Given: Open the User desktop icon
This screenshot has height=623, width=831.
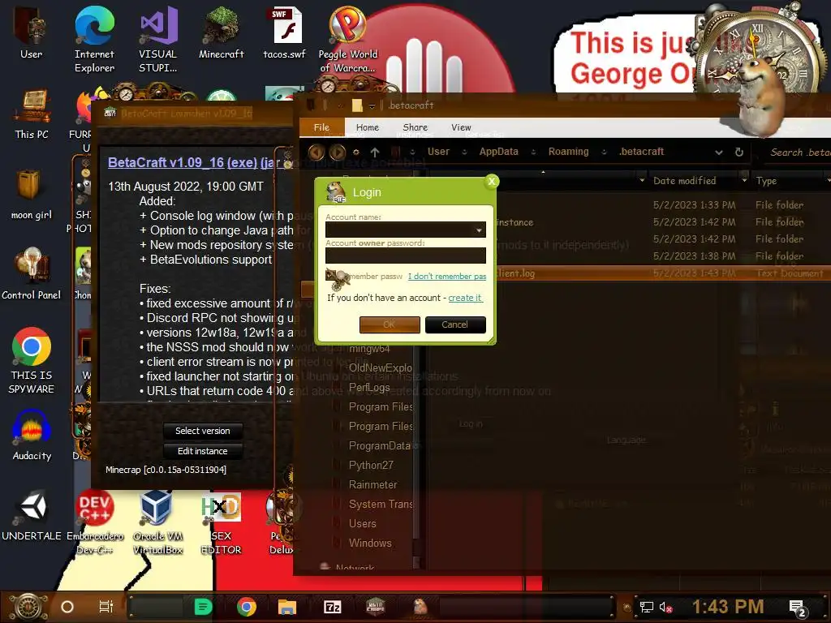Looking at the screenshot, I should tap(32, 32).
